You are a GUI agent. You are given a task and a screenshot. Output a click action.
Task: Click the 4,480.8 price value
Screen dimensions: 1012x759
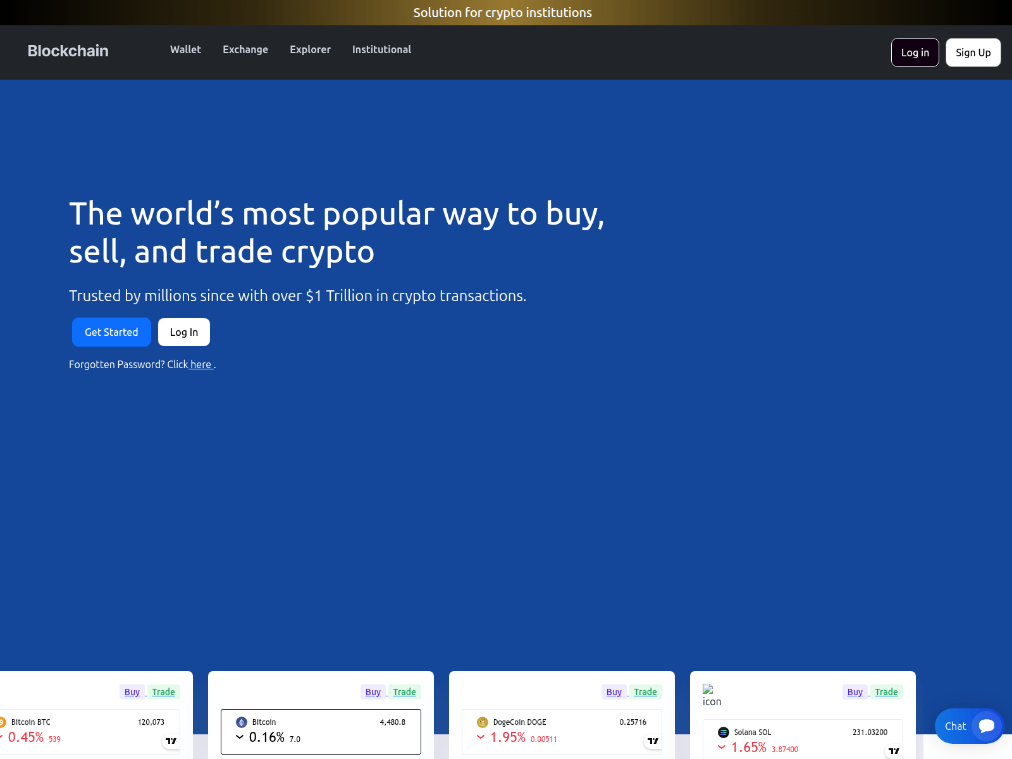pos(393,722)
